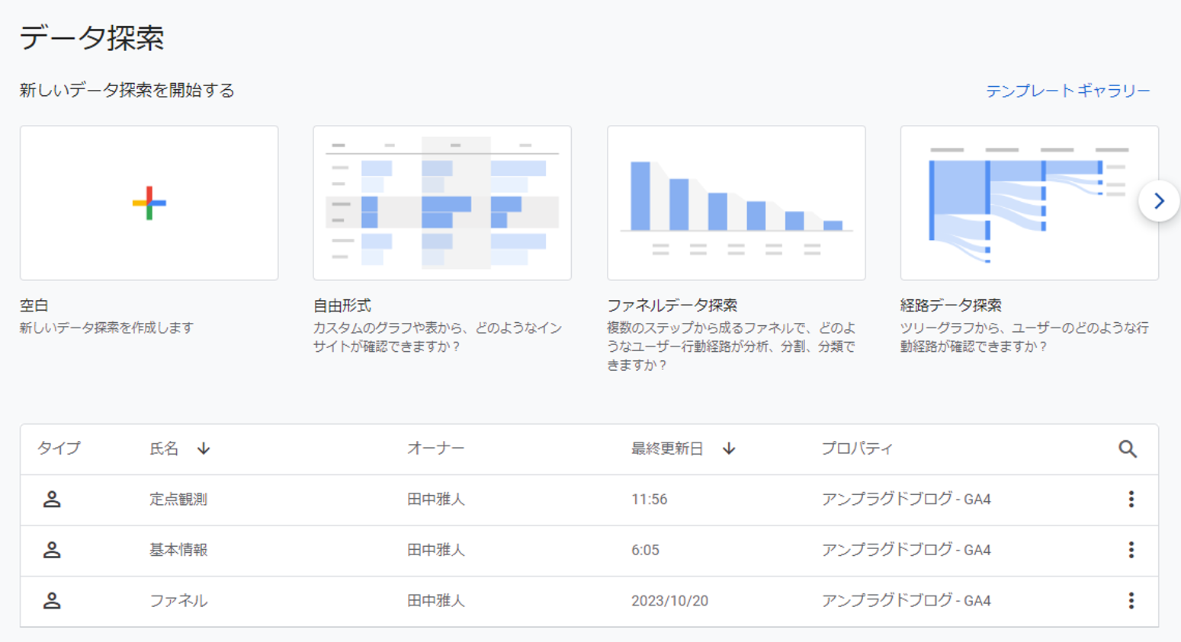
Task: Open the ファネルデータ探索 template
Action: pyautogui.click(x=736, y=203)
